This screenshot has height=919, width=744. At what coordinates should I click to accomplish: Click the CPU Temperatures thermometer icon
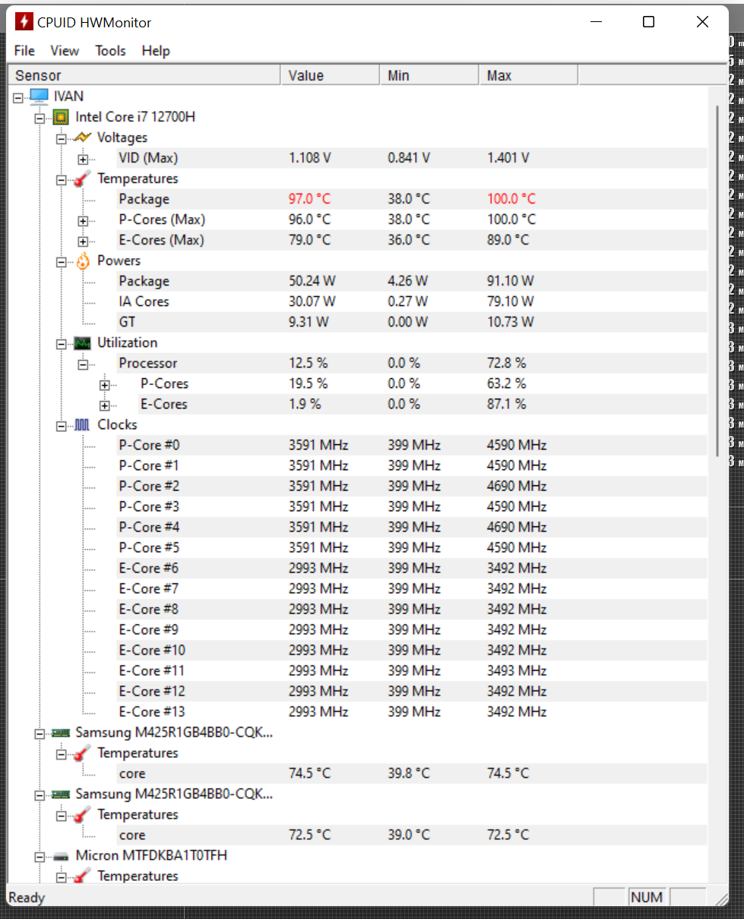82,178
